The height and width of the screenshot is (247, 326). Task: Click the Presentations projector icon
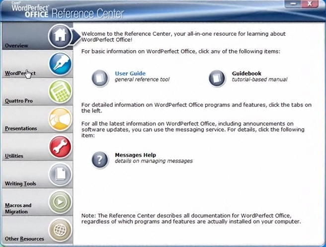60,119
